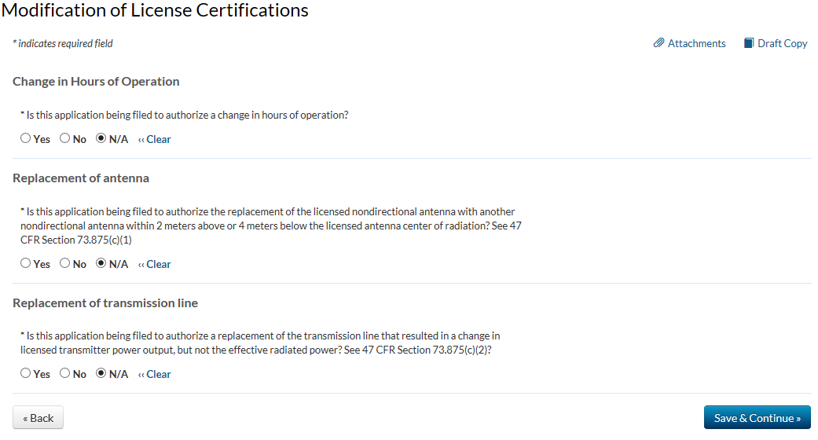Click the Attachments paperclip icon
The image size is (818, 440).
pyautogui.click(x=658, y=43)
